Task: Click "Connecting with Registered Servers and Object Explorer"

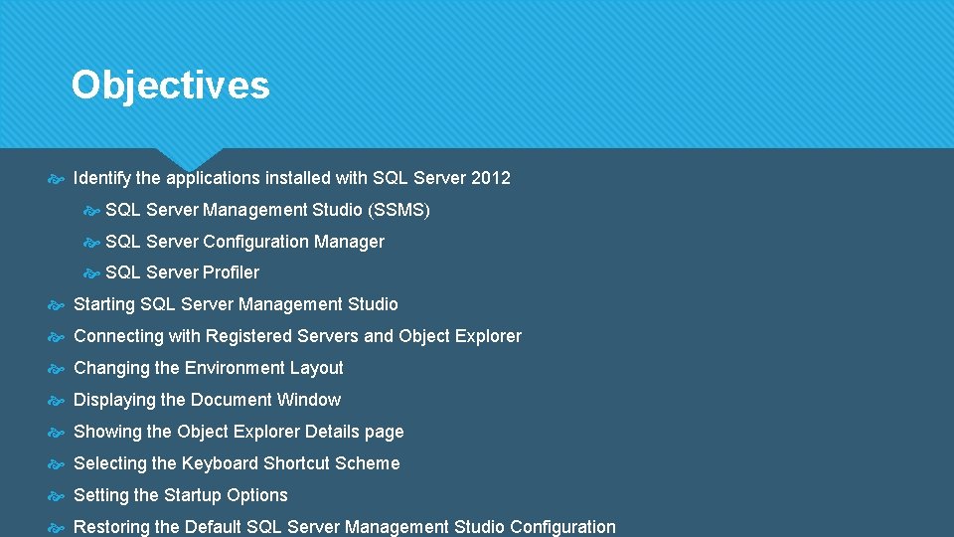Action: pyautogui.click(x=297, y=336)
